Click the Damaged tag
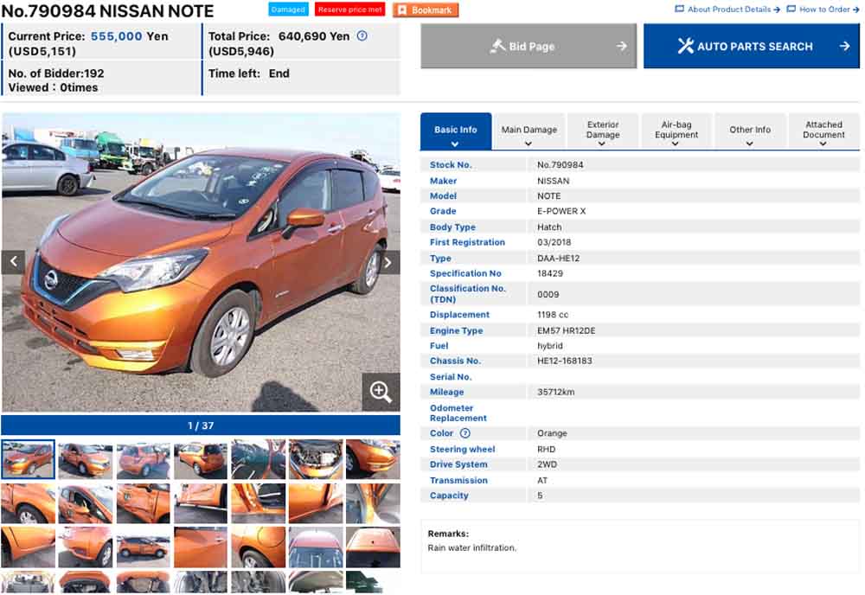This screenshot has width=865, height=595. click(x=289, y=10)
